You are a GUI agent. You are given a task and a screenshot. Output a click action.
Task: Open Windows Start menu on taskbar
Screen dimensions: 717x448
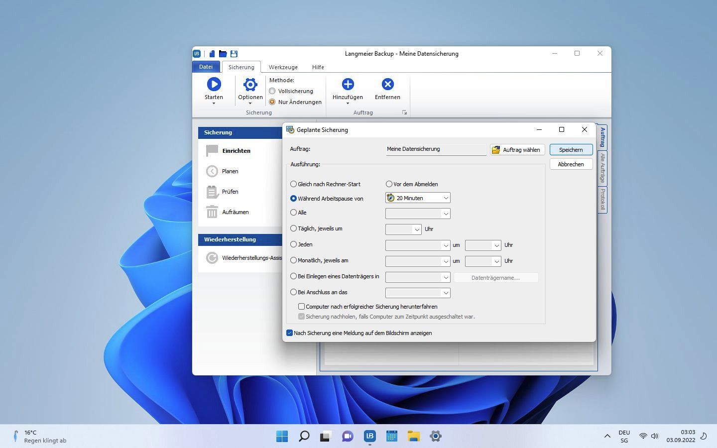[282, 437]
